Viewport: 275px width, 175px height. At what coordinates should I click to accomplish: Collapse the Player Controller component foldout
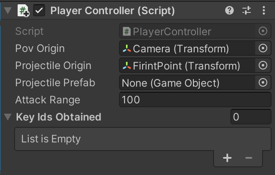pyautogui.click(x=7, y=11)
